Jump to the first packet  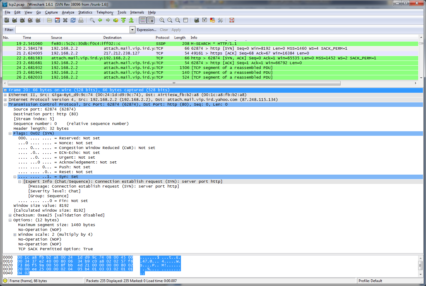[124, 20]
